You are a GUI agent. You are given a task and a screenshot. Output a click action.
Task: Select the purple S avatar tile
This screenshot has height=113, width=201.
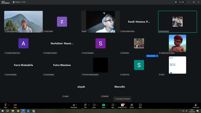pos(100,43)
